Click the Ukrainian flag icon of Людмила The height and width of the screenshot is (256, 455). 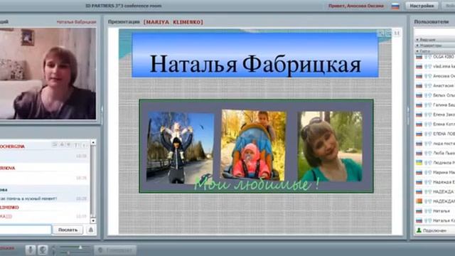pyautogui.click(x=419, y=163)
